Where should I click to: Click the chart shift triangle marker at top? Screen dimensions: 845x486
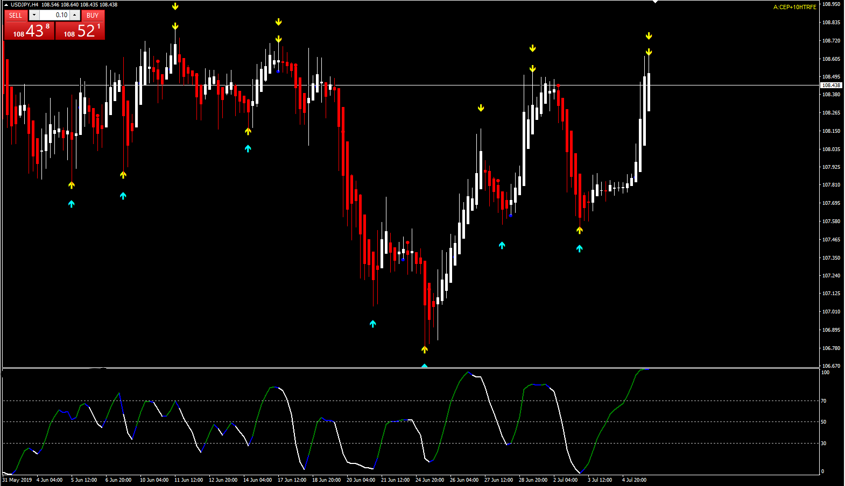click(655, 2)
